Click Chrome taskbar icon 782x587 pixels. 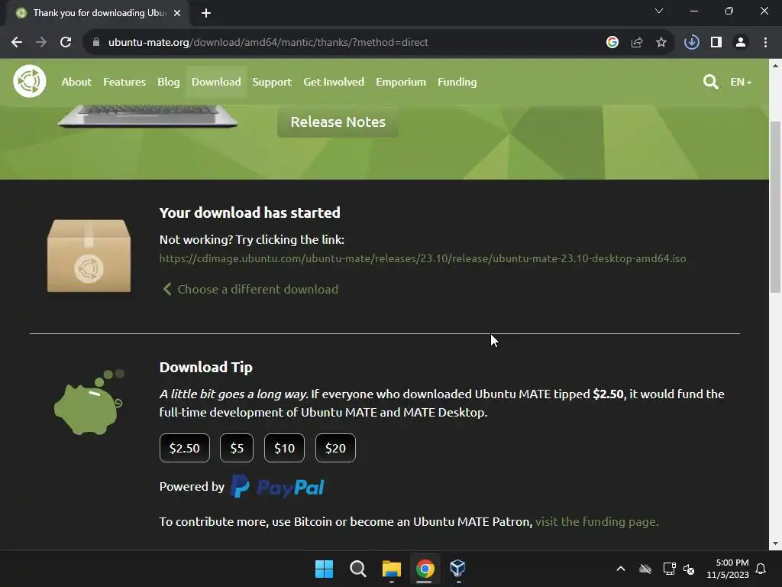tap(425, 569)
